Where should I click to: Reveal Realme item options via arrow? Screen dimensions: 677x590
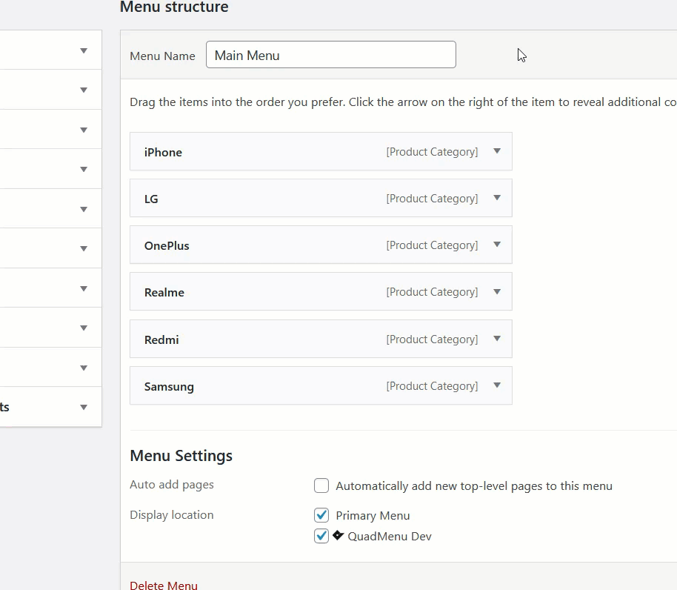point(497,291)
